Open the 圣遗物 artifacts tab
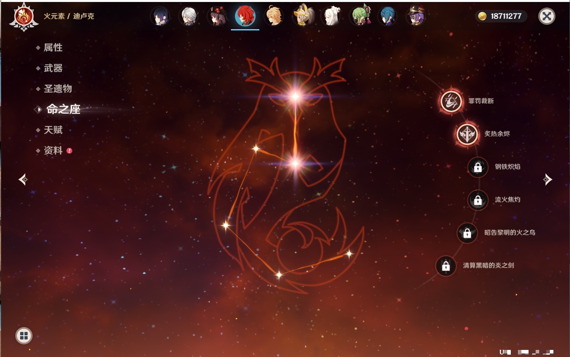Screen dimensions: 570x357 (x=58, y=89)
